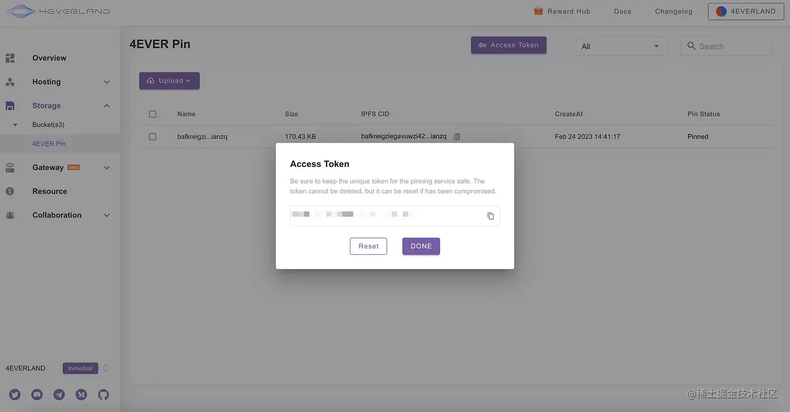Click the file name bafkreigzi...ianzq
Image resolution: width=790 pixels, height=412 pixels.
[x=202, y=136]
